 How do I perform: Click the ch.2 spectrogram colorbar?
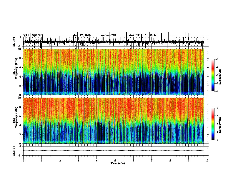tap(213, 124)
